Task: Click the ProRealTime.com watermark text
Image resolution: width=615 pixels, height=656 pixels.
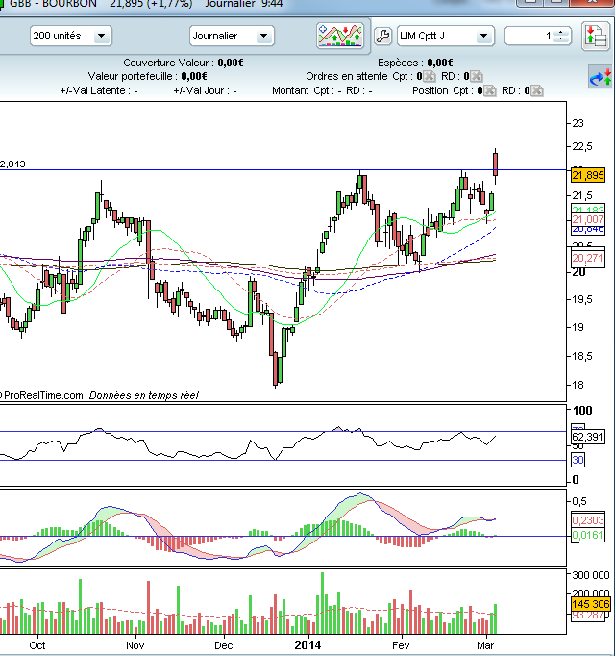Action: coord(42,395)
